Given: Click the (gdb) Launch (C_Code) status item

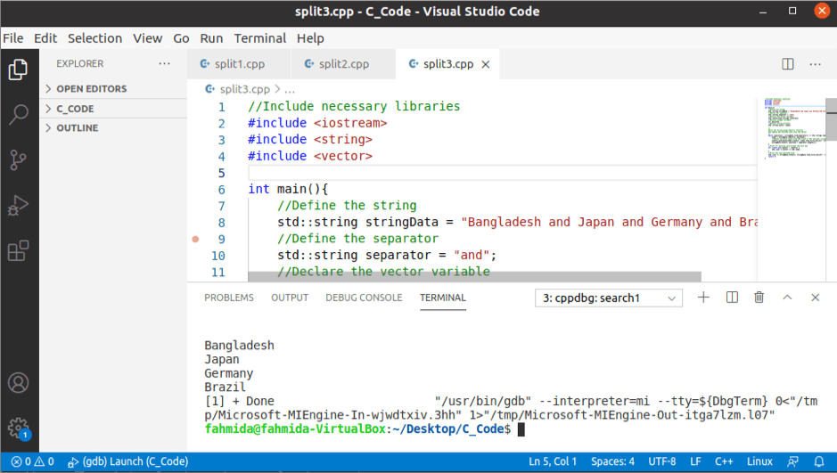Looking at the screenshot, I should coord(127,461).
